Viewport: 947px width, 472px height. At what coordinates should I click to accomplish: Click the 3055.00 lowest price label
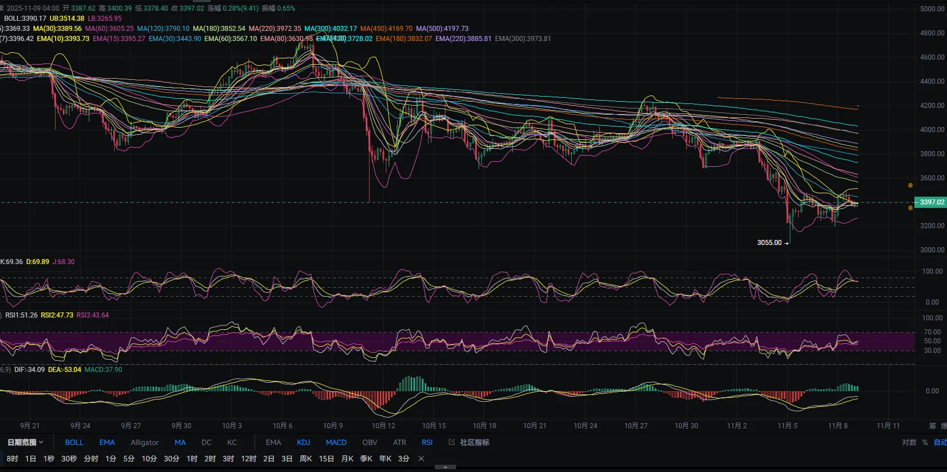[x=769, y=243]
